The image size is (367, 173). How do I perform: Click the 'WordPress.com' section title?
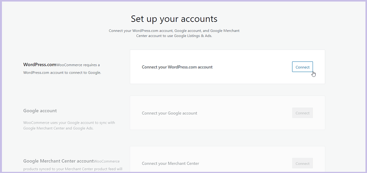39,65
